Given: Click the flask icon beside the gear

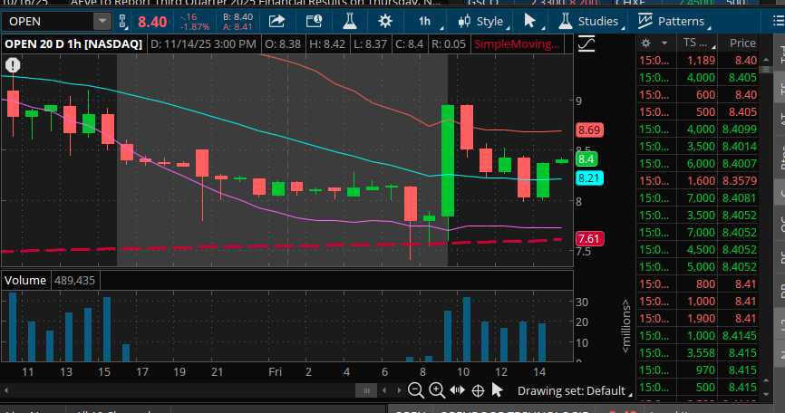Looking at the screenshot, I should [350, 22].
